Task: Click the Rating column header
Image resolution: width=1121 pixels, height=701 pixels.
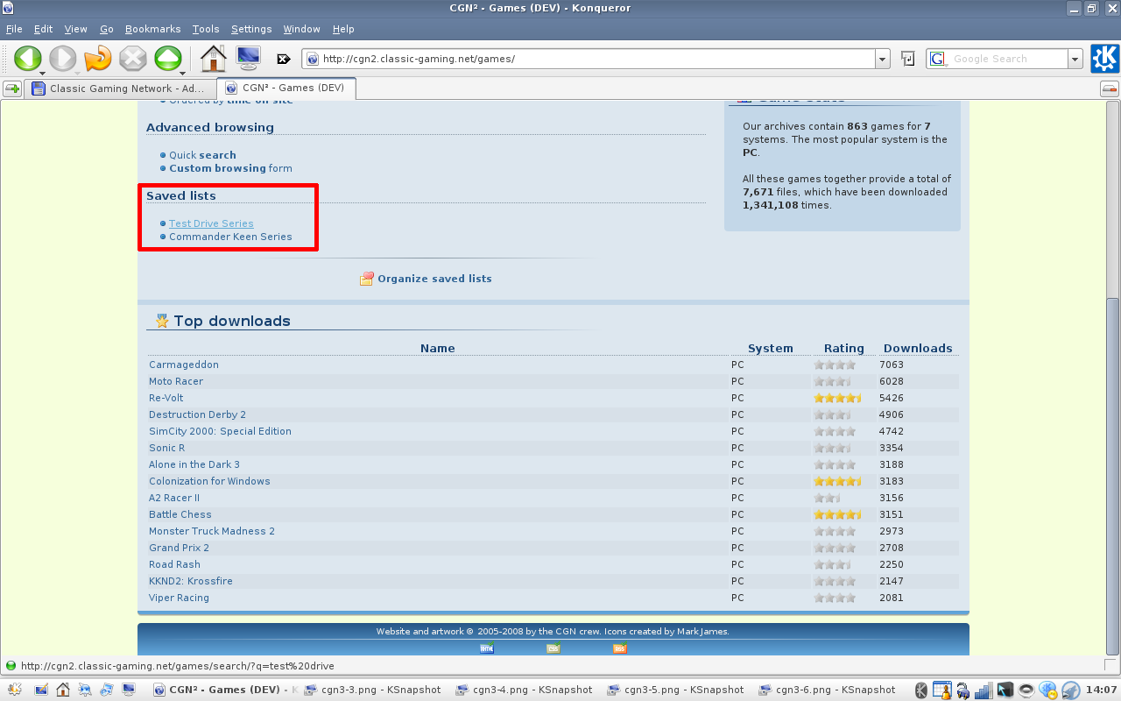Action: (x=844, y=348)
